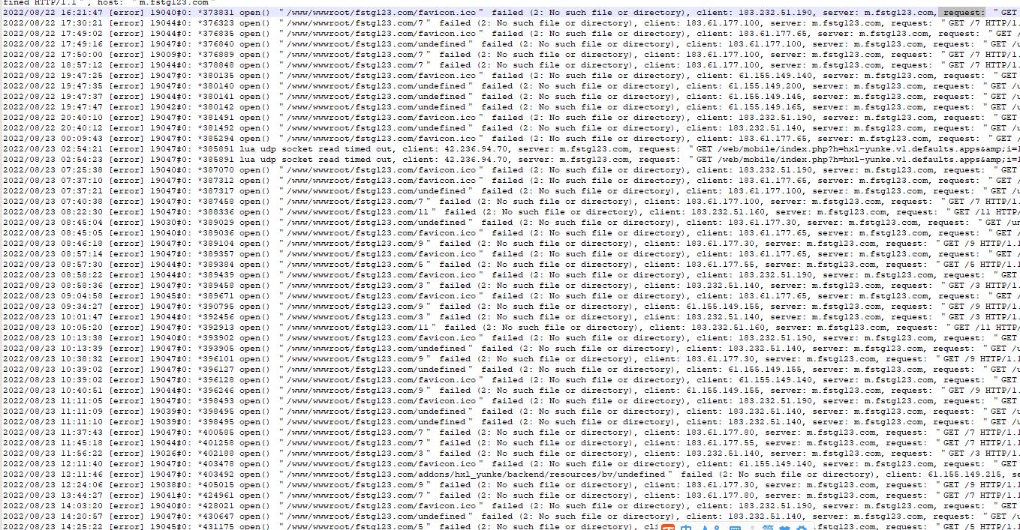Click connection ID *400585
Viewport: 1020px width, 530px height.
pos(215,433)
